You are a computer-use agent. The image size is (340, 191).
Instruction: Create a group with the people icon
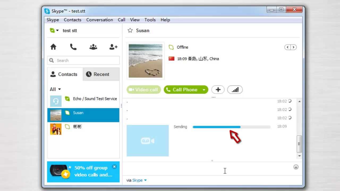93,47
